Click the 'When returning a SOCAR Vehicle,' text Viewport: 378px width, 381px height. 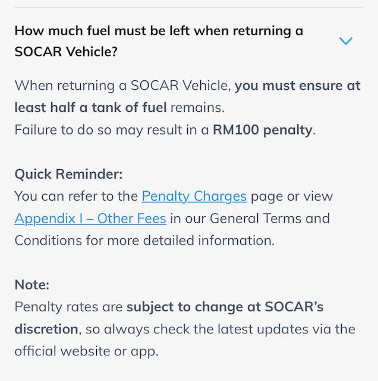[x=122, y=85]
